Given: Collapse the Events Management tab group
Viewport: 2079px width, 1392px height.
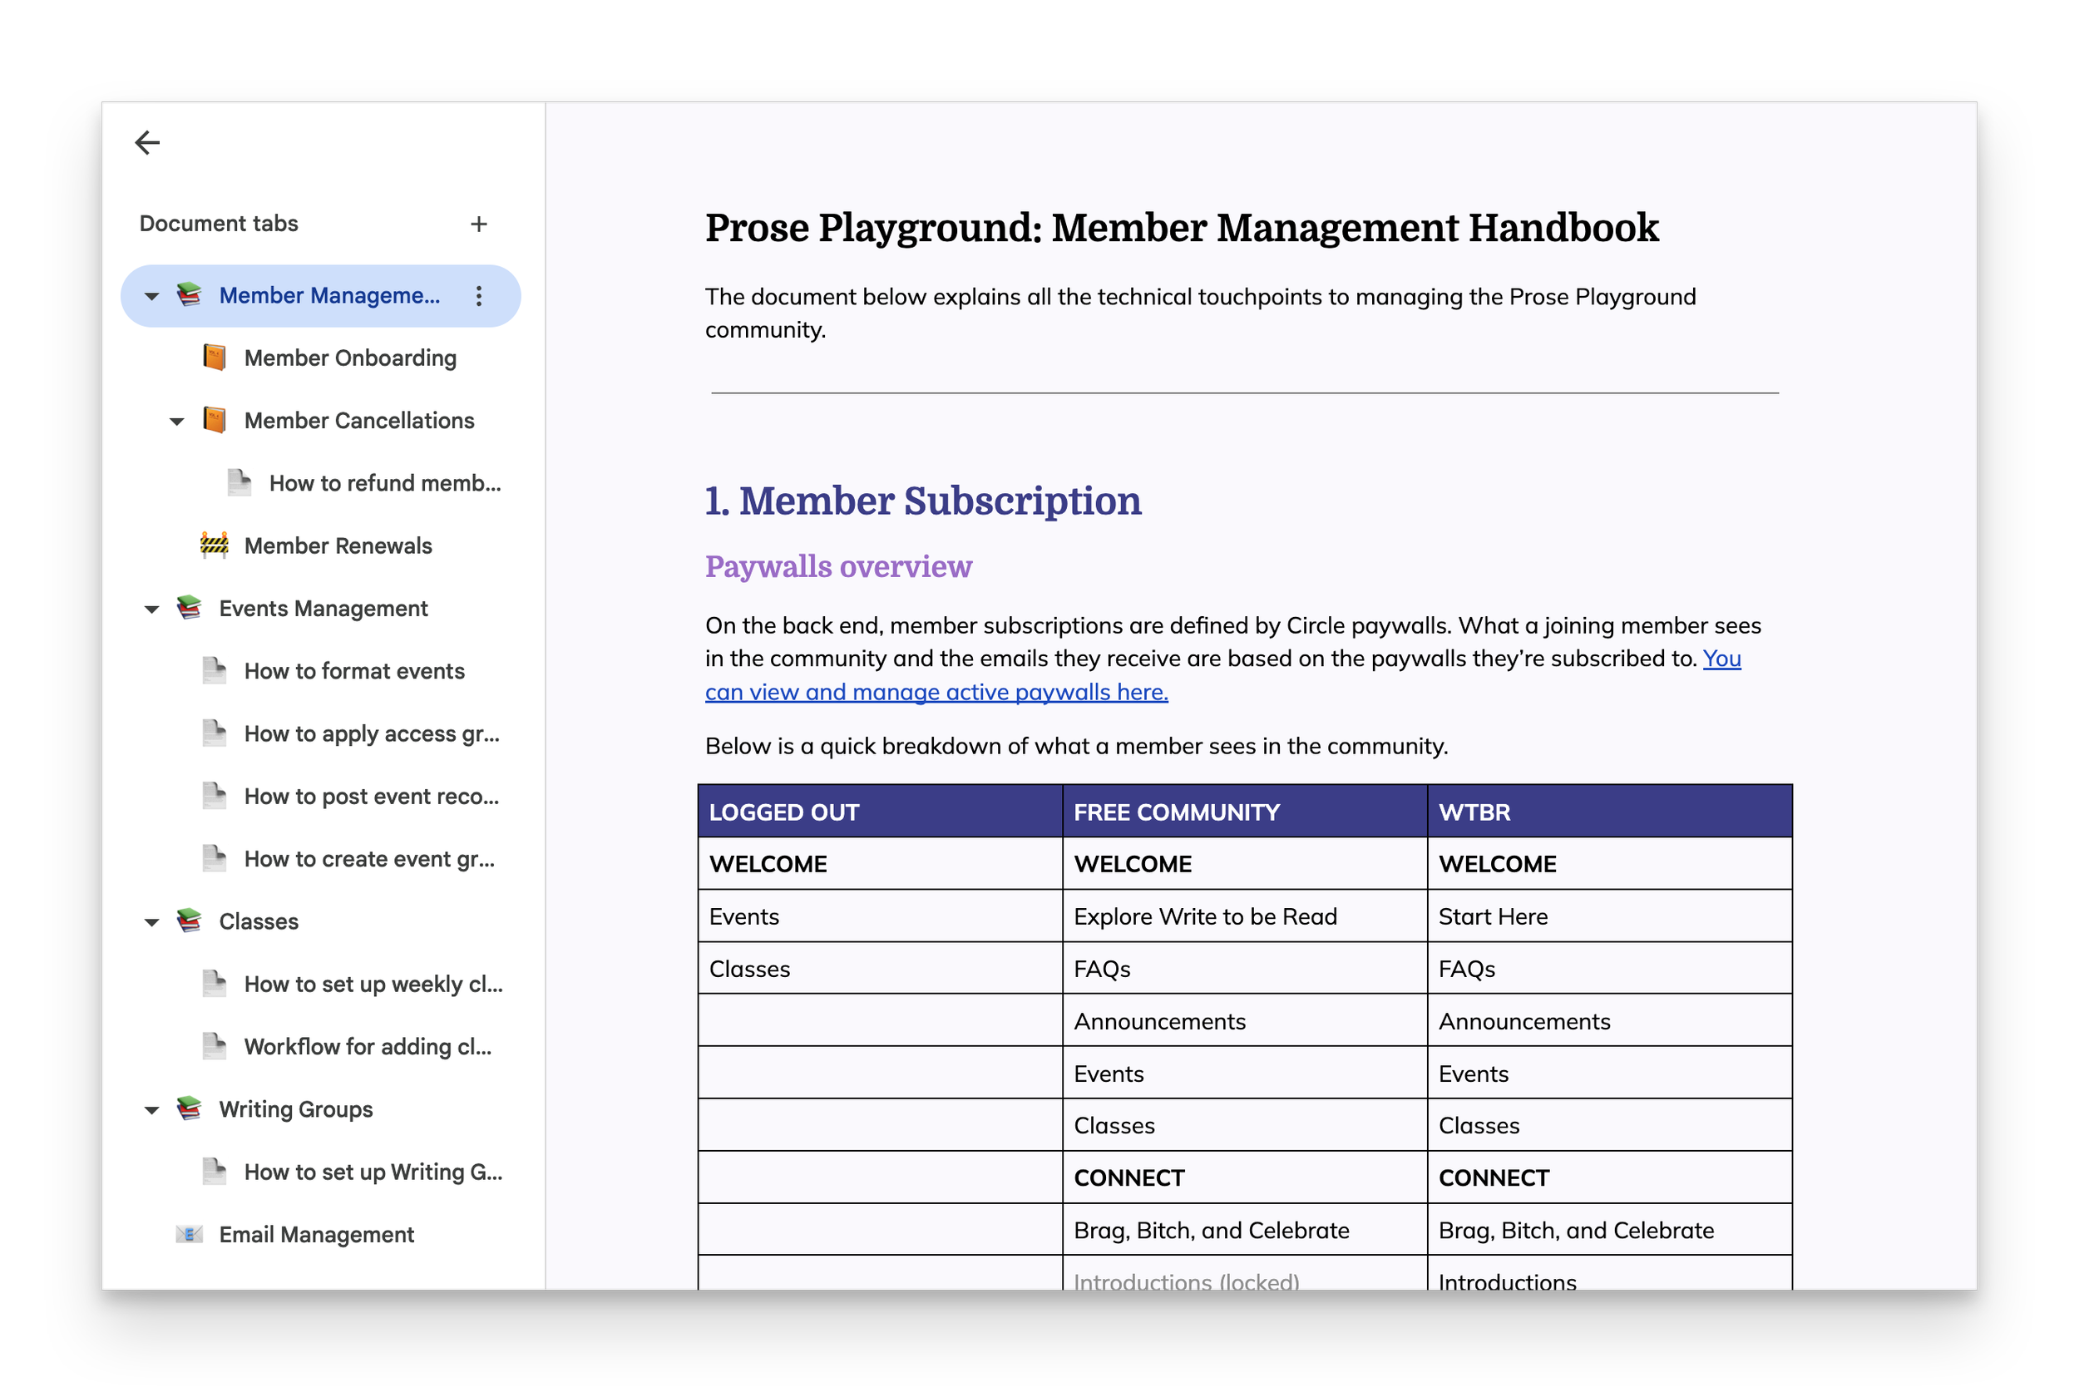Looking at the screenshot, I should [152, 610].
